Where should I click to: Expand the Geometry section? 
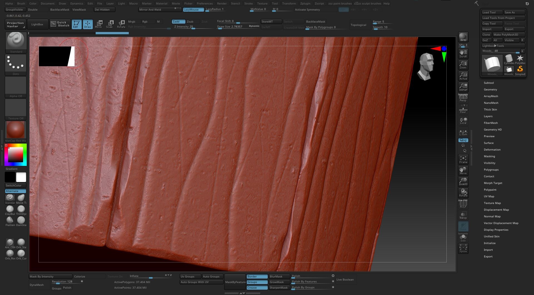click(x=490, y=89)
